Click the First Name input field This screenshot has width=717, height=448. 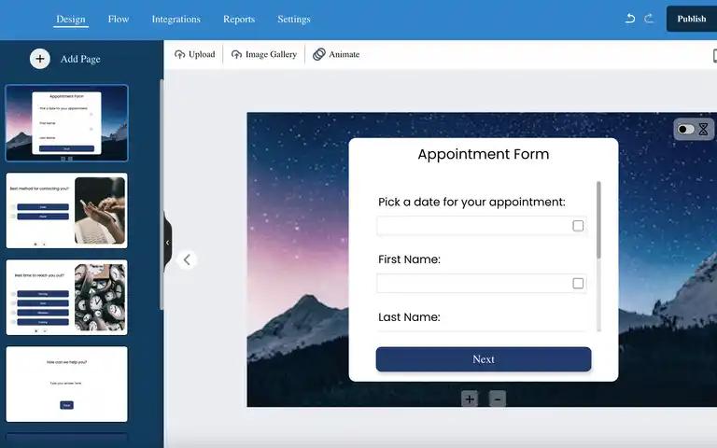pos(482,284)
